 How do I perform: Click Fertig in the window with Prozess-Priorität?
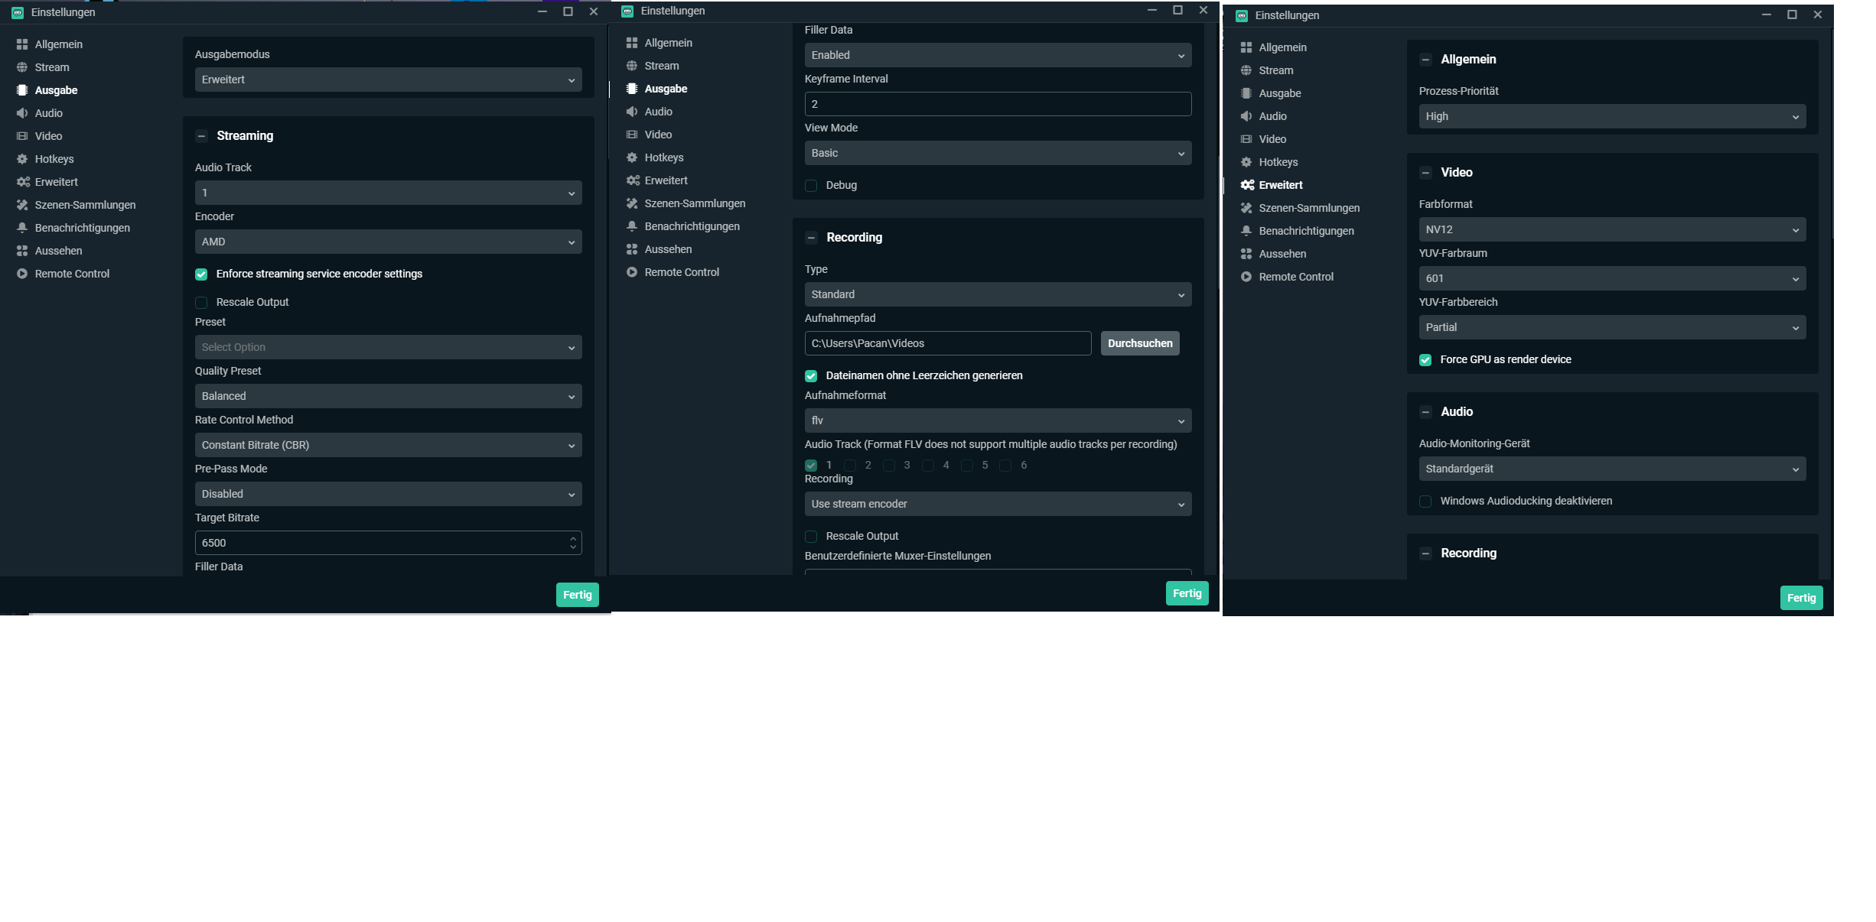pos(1801,598)
